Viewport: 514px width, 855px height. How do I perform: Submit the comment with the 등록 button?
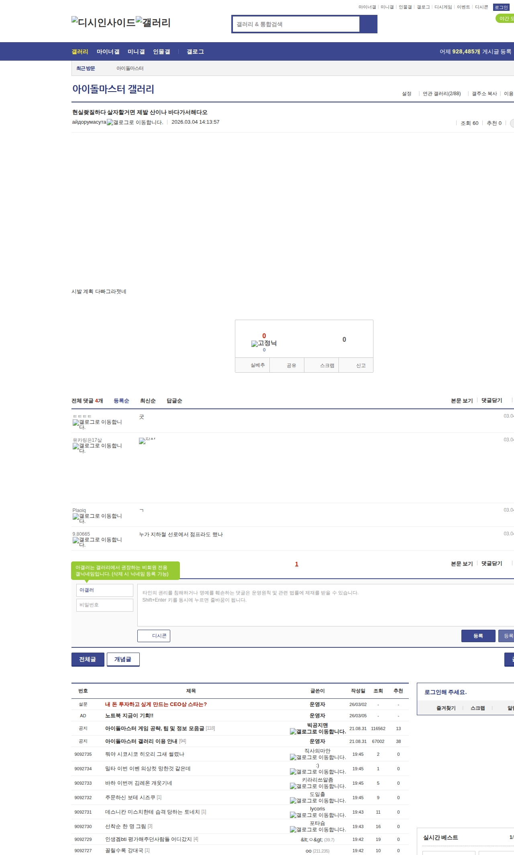pos(478,636)
